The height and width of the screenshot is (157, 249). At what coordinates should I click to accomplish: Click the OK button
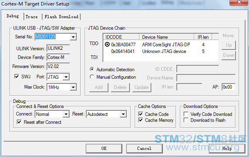(104, 148)
